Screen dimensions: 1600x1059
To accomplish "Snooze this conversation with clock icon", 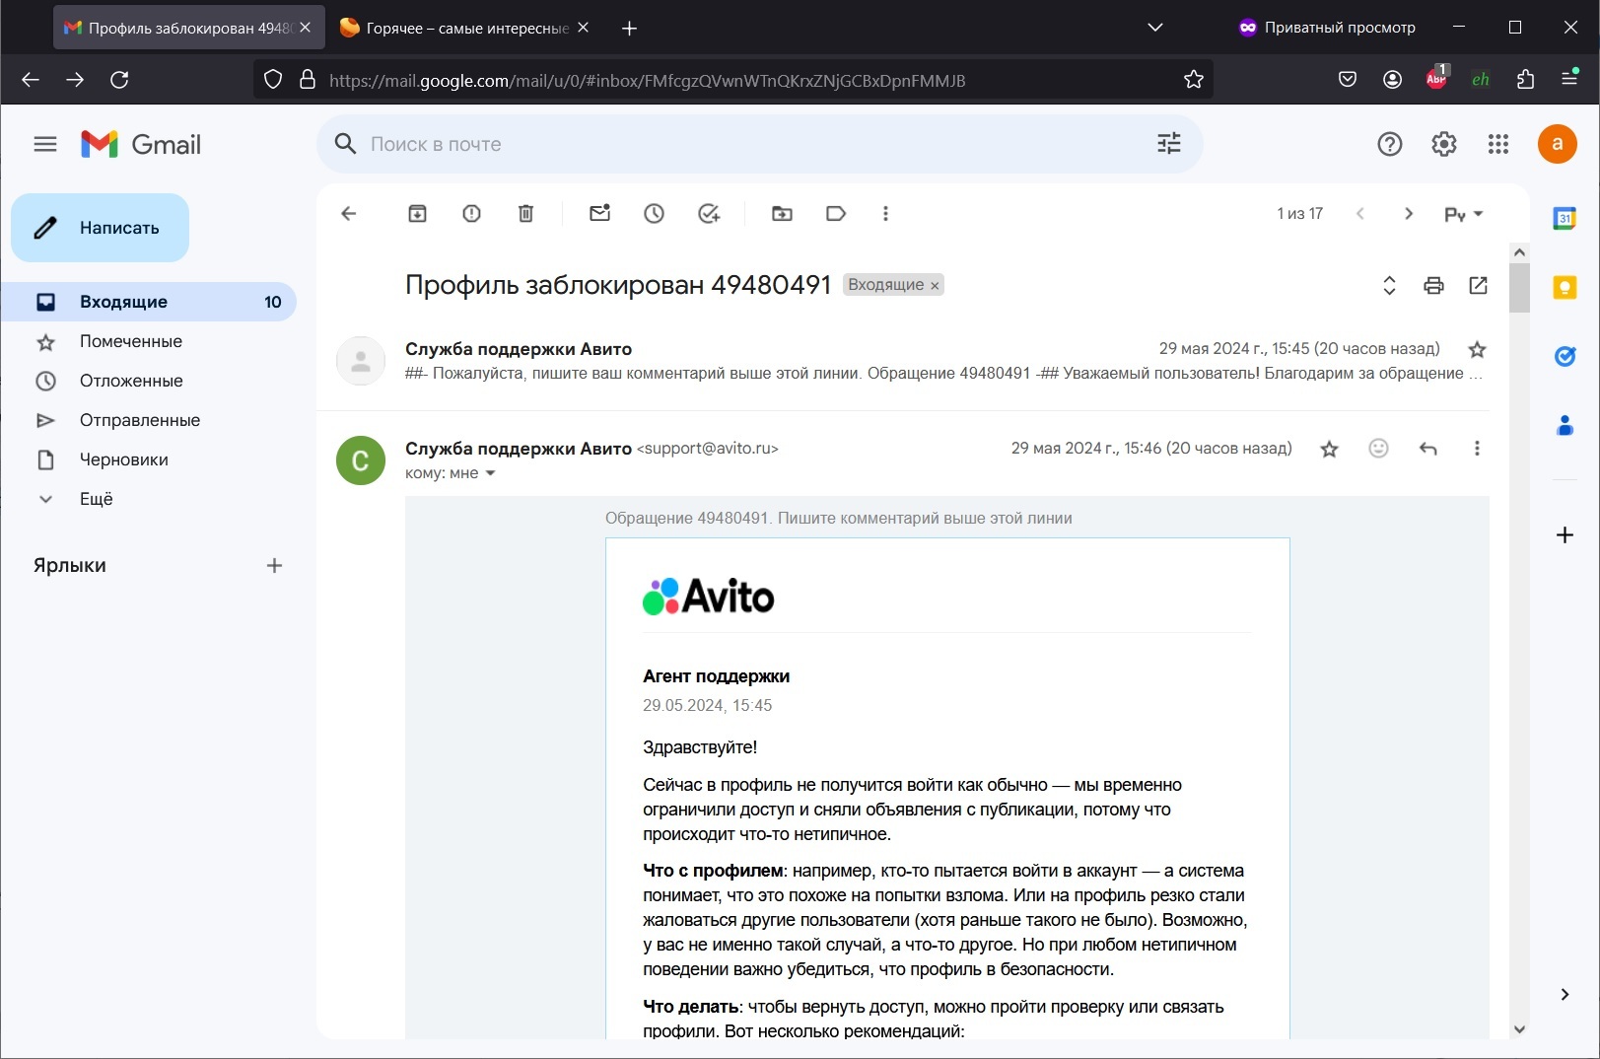I will point(655,213).
